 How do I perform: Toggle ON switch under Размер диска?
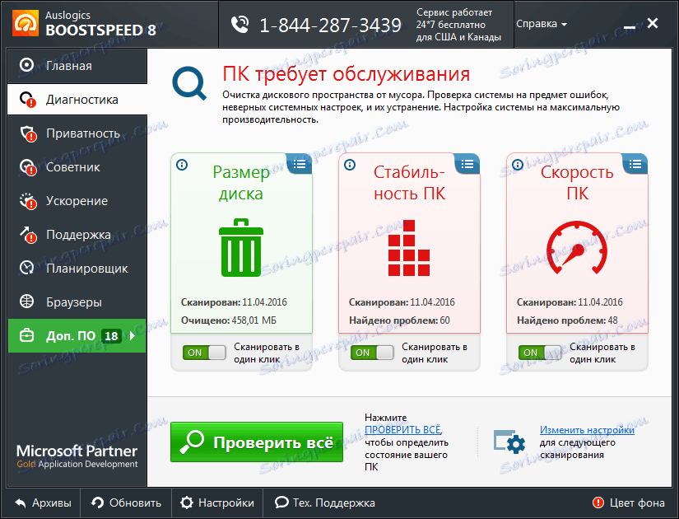coord(204,353)
